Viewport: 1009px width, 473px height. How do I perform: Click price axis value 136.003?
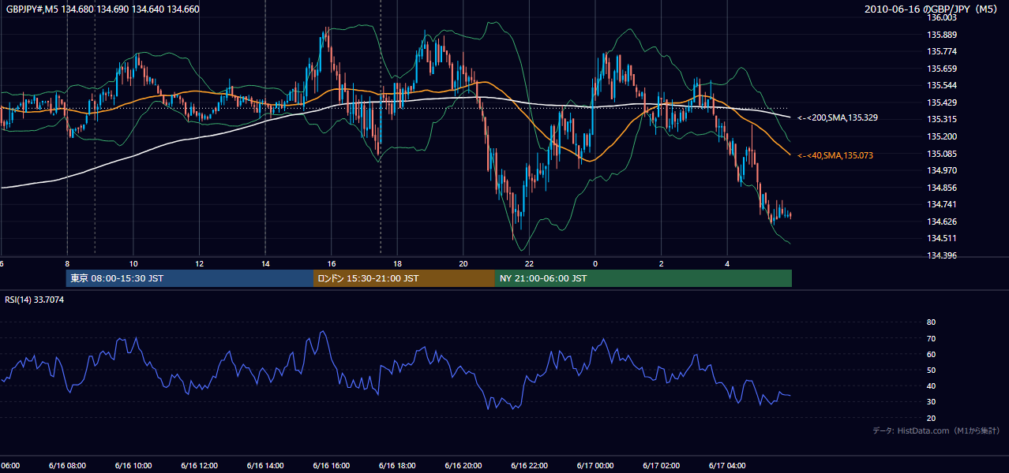(942, 17)
